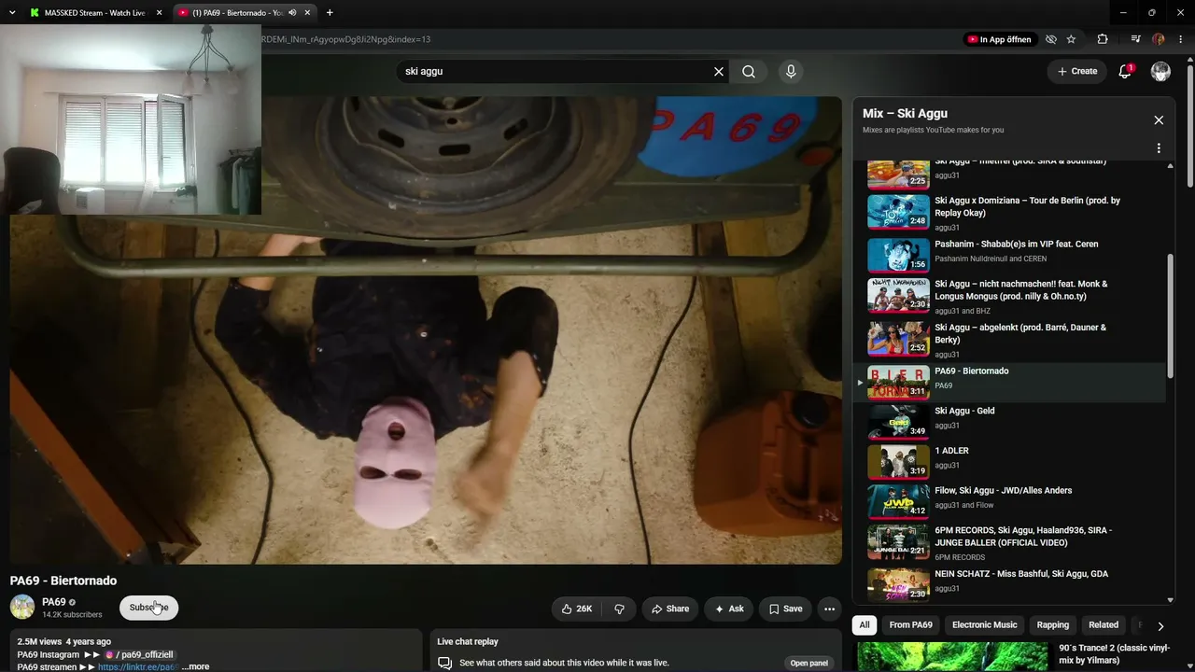1195x672 pixels.
Task: Open the browser media controls icon
Action: 1135,39
